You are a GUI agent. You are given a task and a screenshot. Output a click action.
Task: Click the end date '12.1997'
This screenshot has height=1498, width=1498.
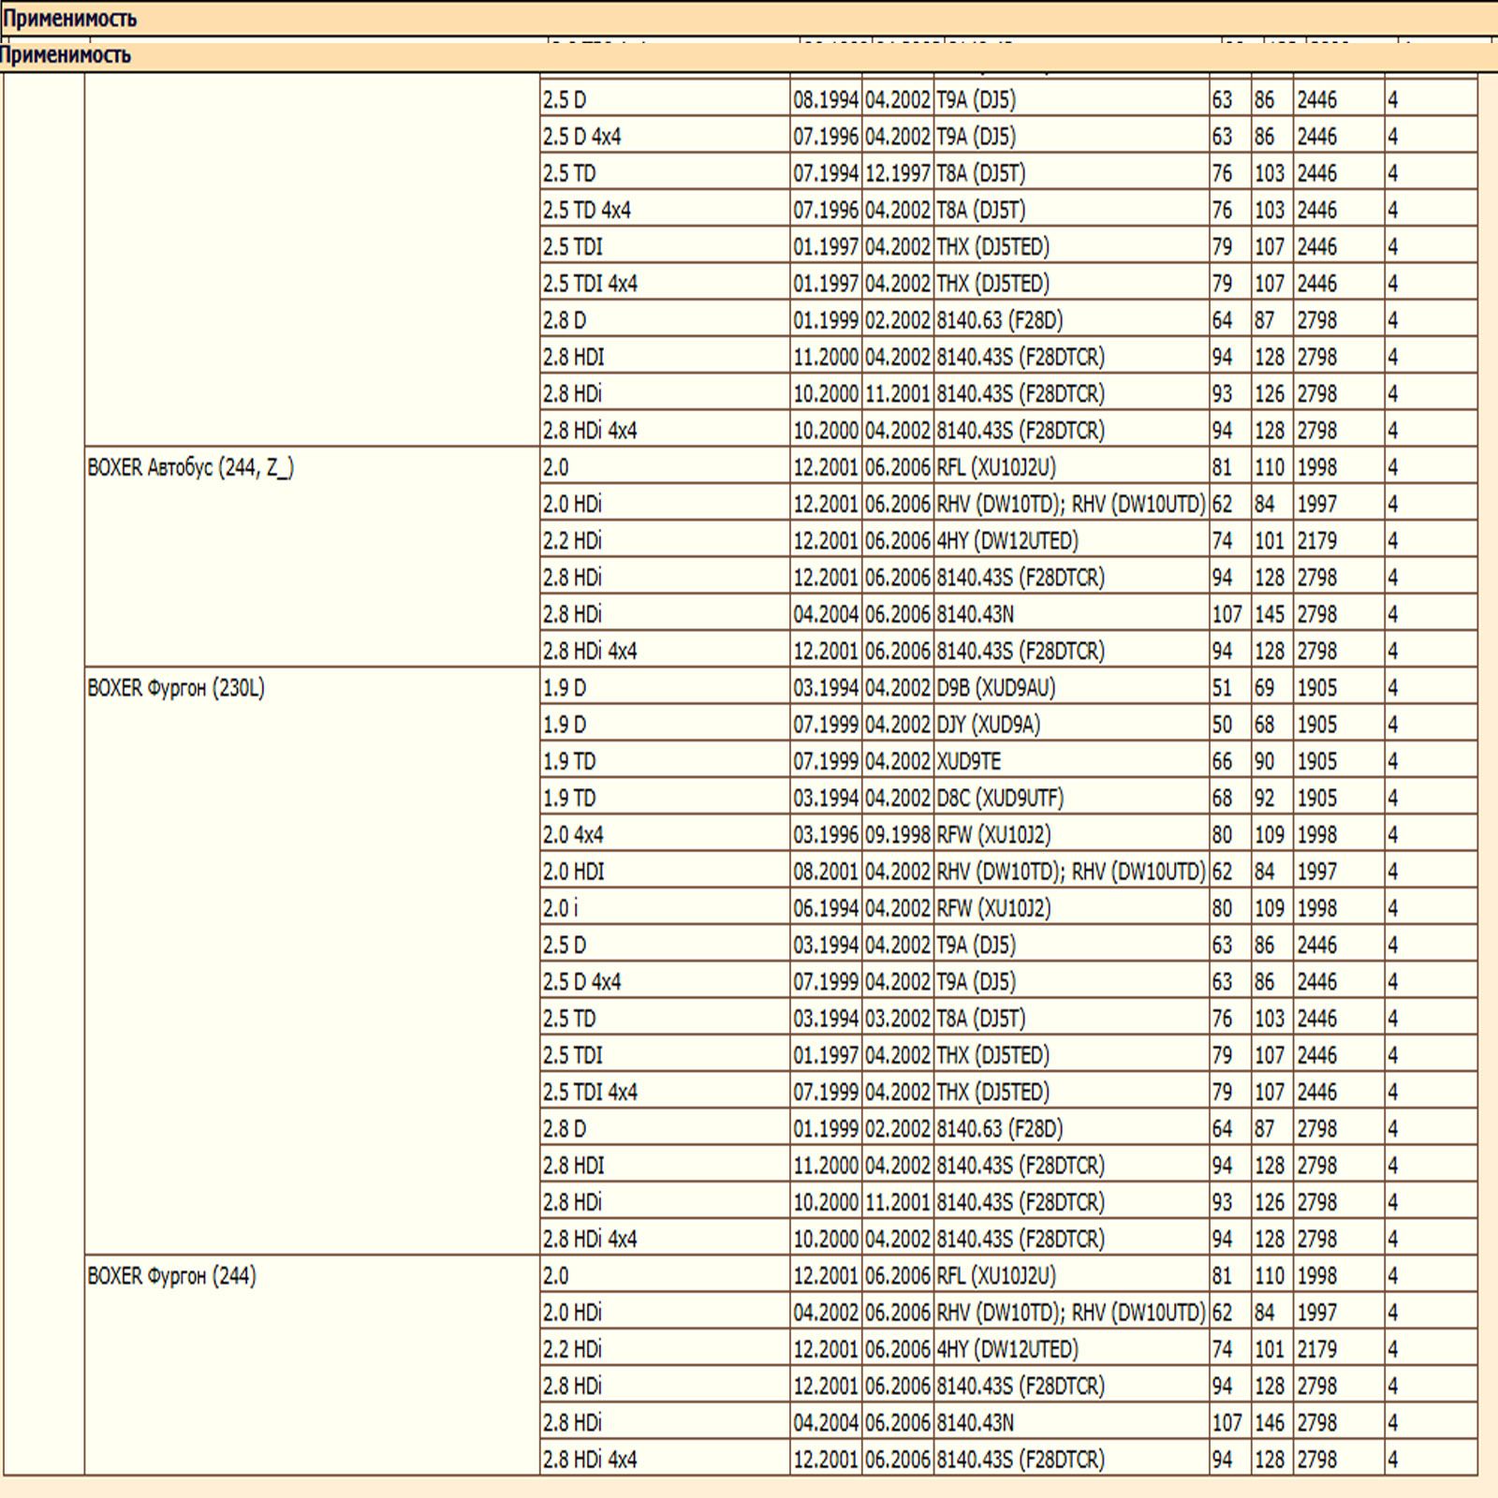coord(897,173)
